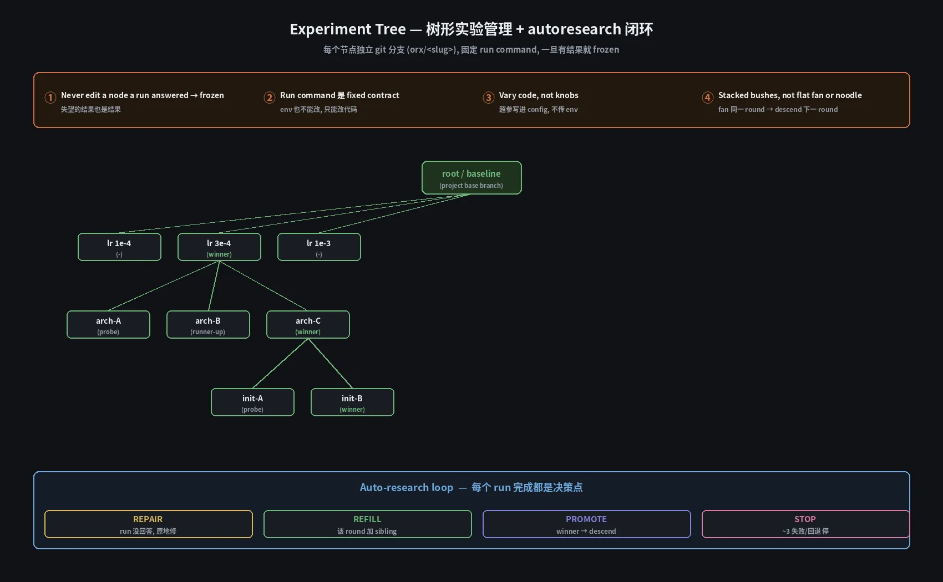Click the circled number 2 icon
This screenshot has width=943, height=582.
269,98
